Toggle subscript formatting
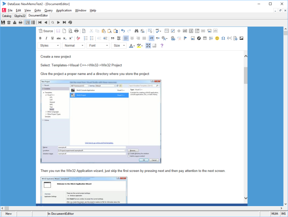Viewport: 288px width, 217px height. pyautogui.click(x=65, y=38)
